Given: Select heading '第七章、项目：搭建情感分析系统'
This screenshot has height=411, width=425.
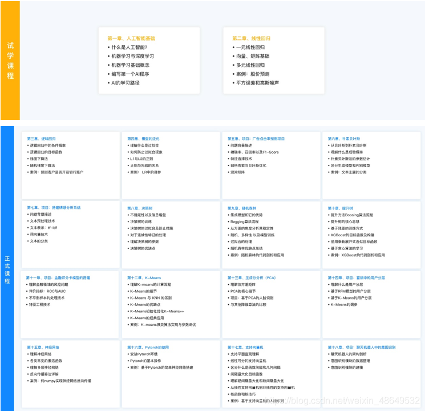Looking at the screenshot, I should [x=54, y=208].
